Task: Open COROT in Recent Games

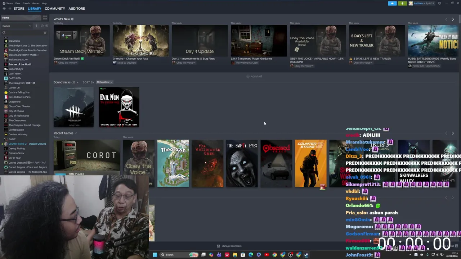Action: [87, 157]
